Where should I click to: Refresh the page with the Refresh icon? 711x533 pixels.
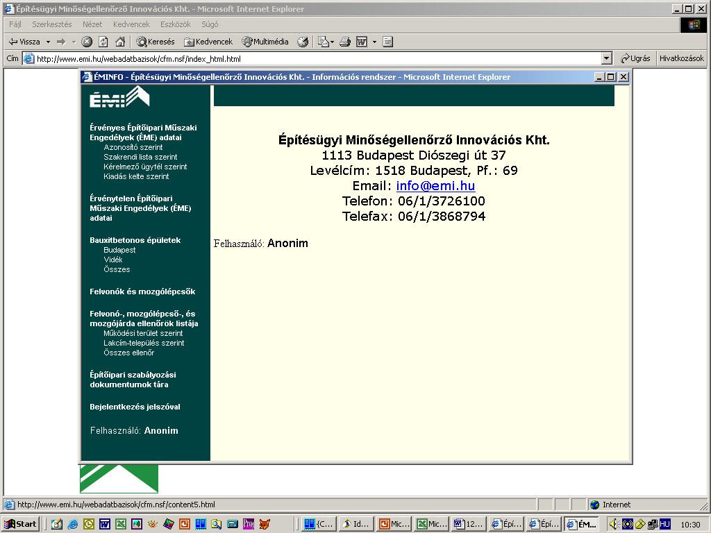103,42
